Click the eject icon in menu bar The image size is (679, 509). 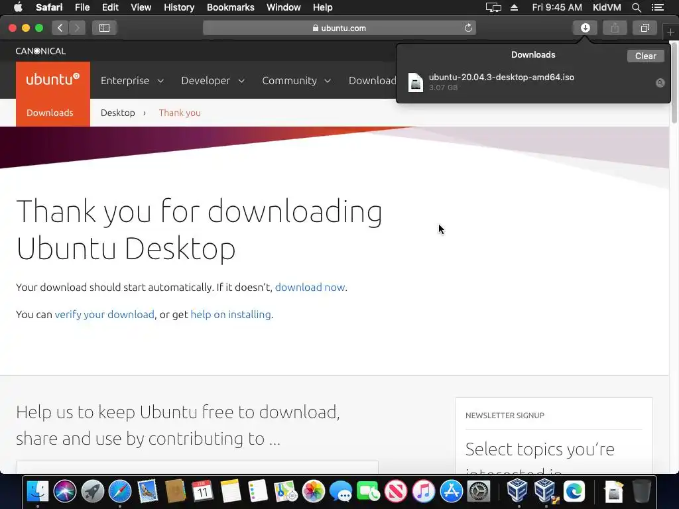(x=514, y=7)
